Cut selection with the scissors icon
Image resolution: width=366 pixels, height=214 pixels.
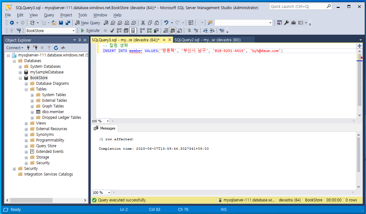point(143,23)
